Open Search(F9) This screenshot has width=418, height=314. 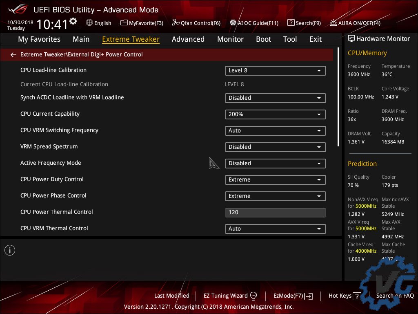coord(304,23)
